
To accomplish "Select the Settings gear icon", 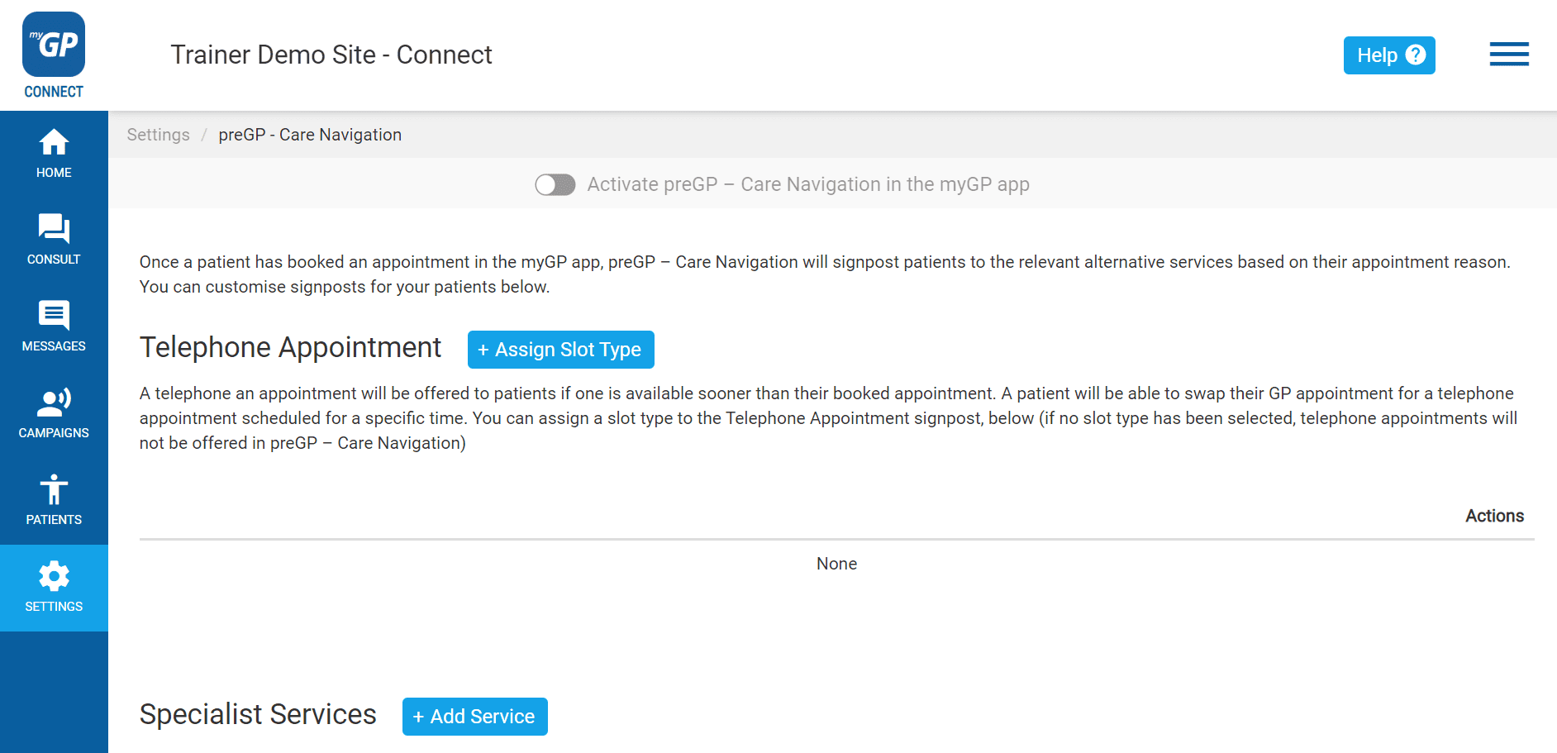I will pos(53,576).
